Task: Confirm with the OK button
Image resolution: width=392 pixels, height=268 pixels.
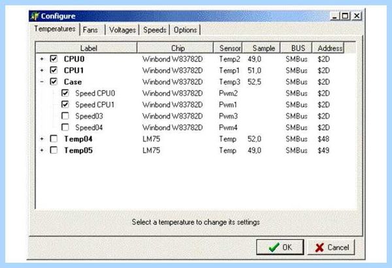Action: [x=280, y=247]
